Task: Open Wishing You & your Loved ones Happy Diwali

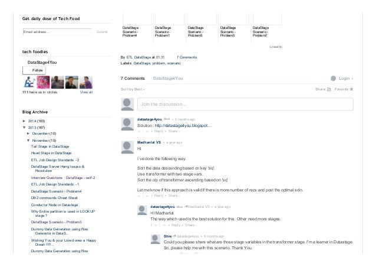Action: (64, 242)
